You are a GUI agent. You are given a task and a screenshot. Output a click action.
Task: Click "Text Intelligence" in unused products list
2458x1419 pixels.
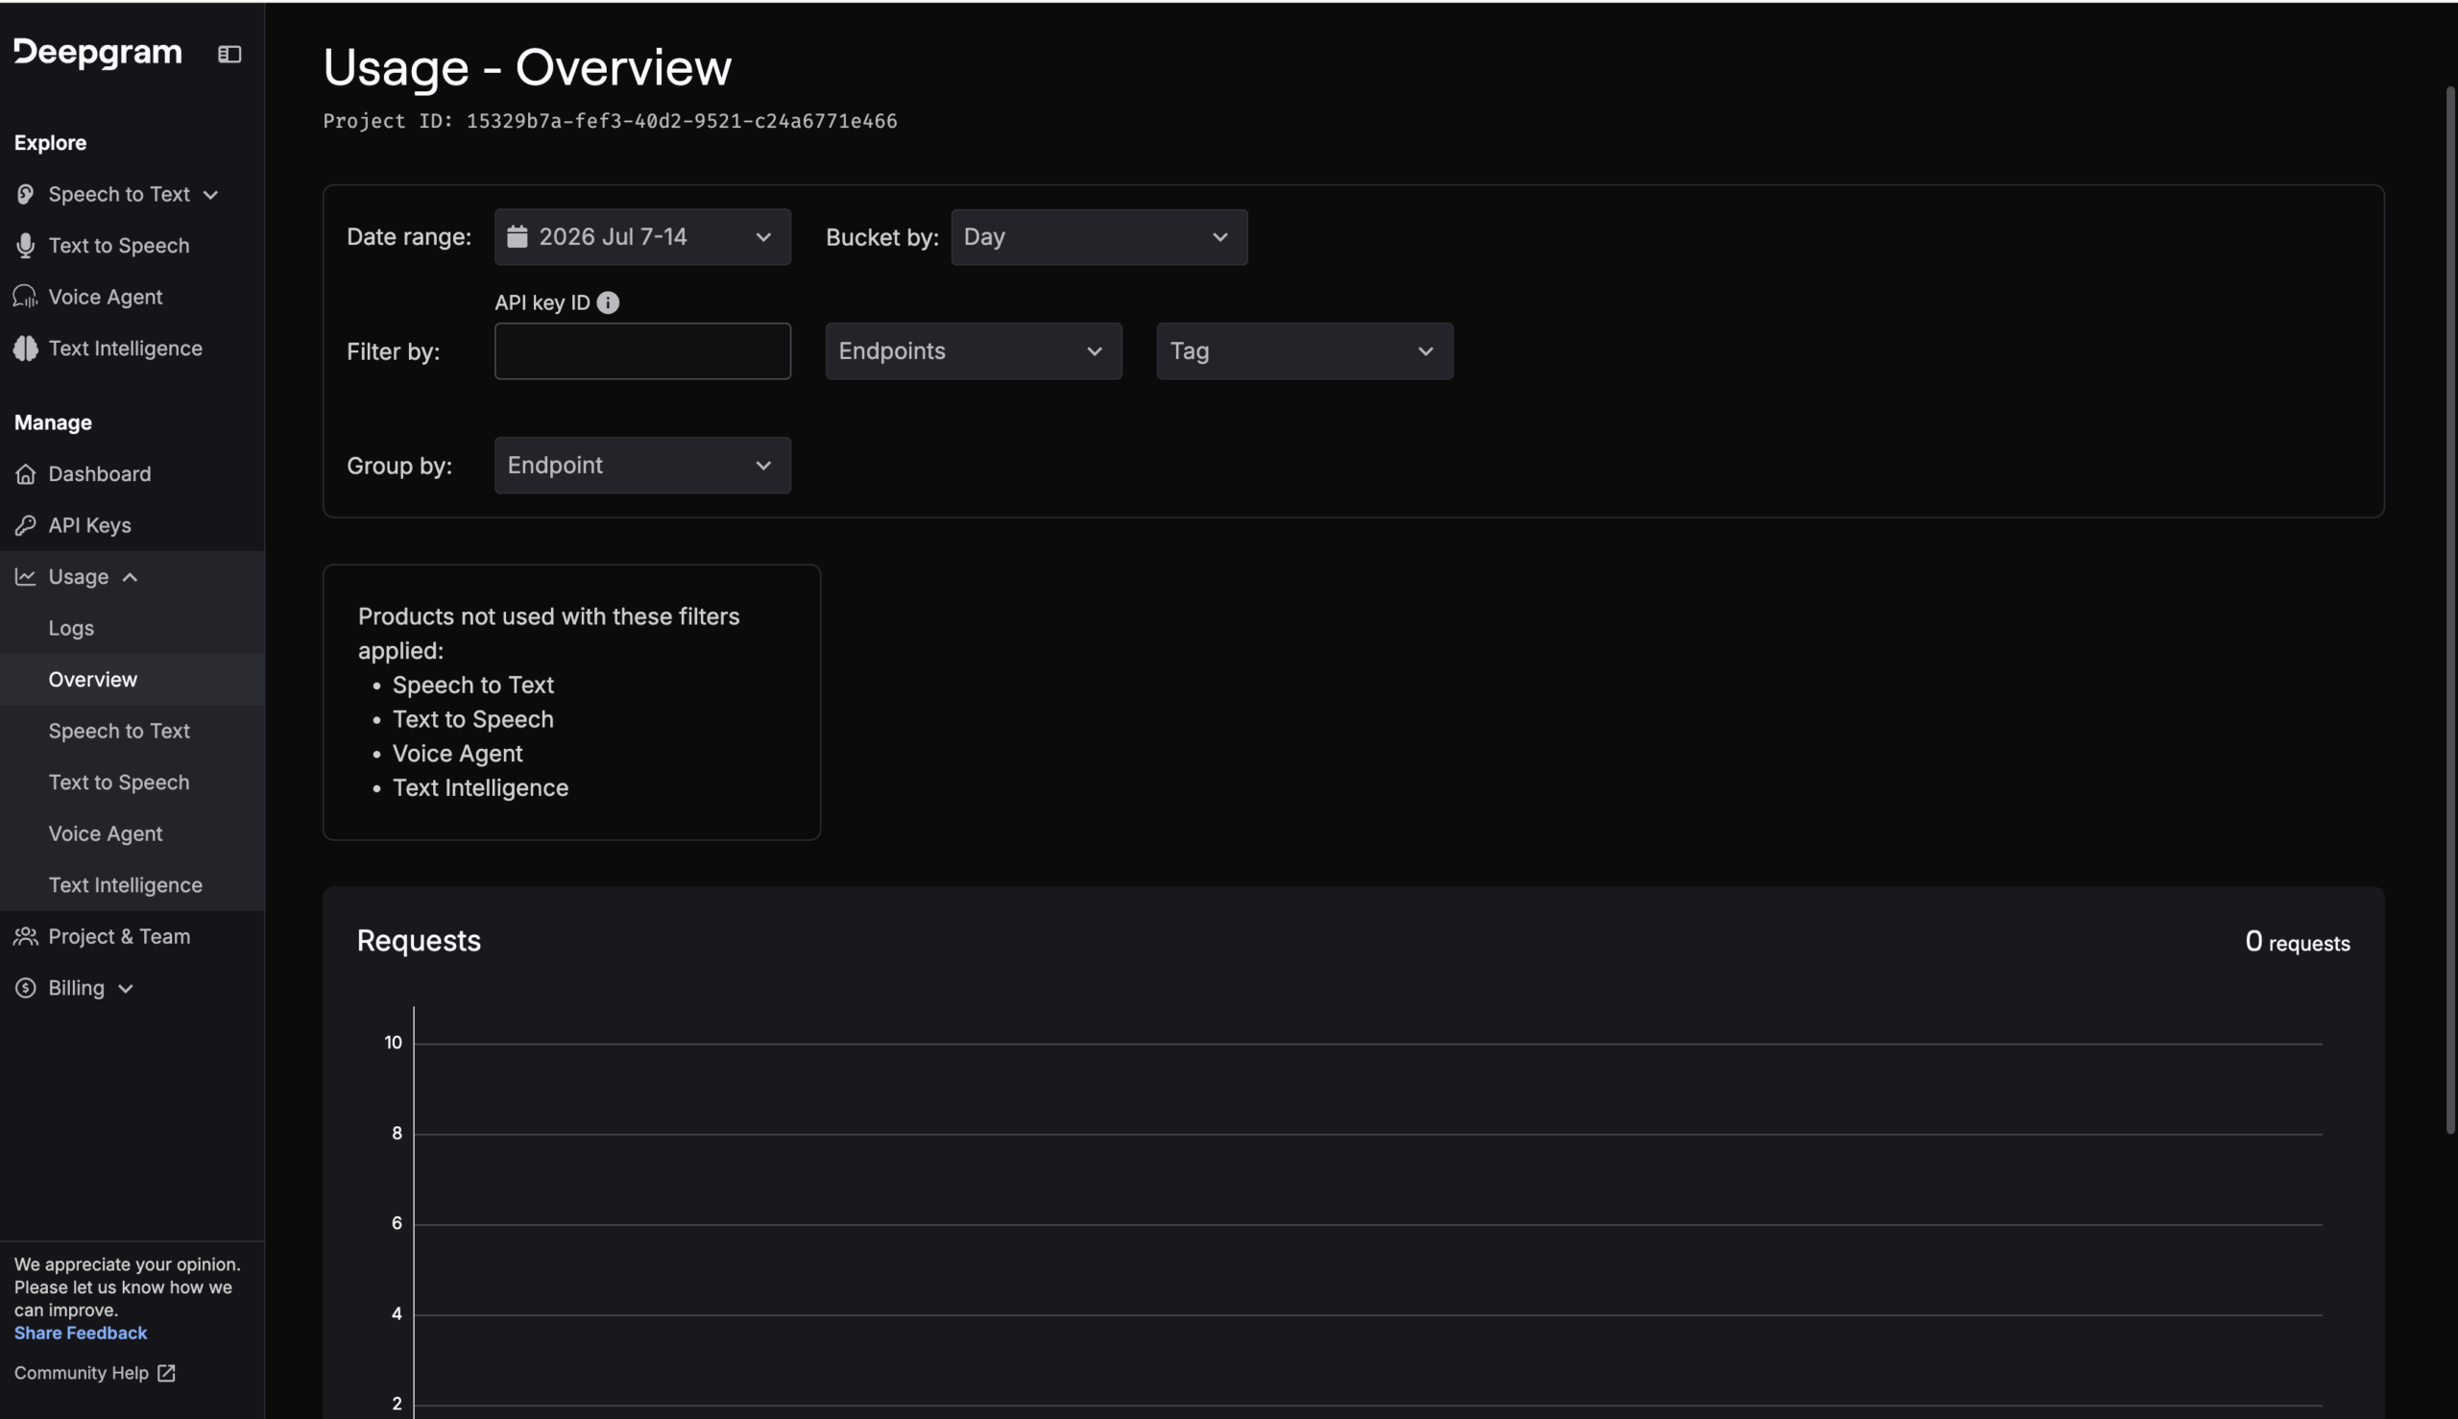[x=480, y=787]
